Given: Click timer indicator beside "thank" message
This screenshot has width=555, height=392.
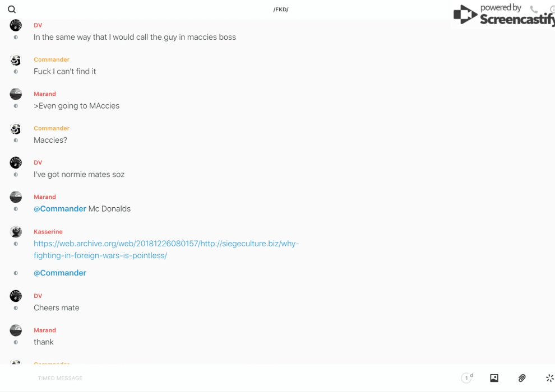Looking at the screenshot, I should [x=16, y=342].
